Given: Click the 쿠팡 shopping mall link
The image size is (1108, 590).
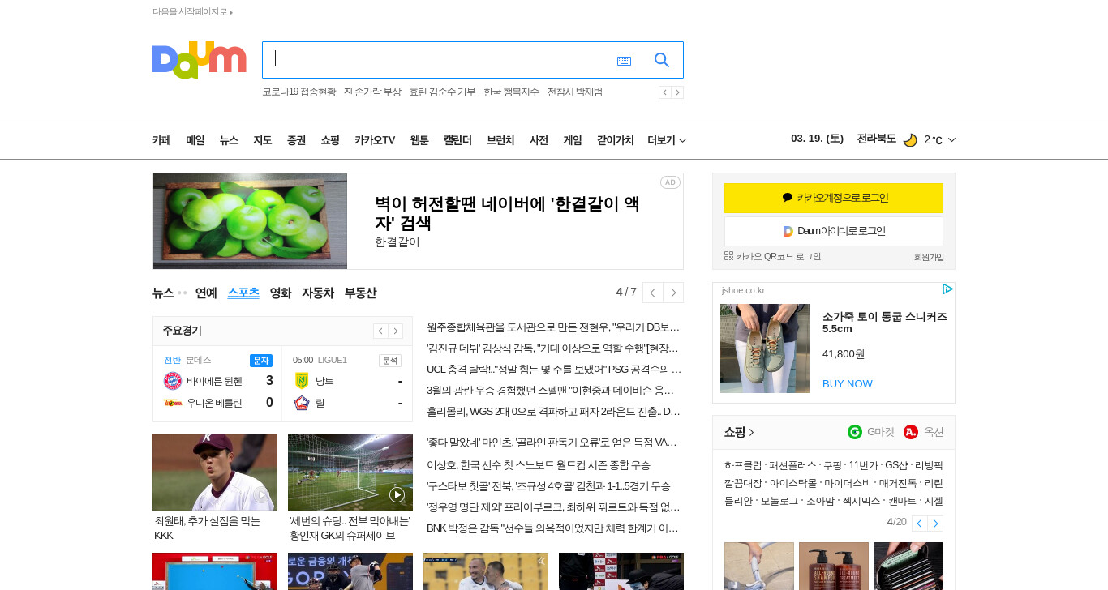Looking at the screenshot, I should (x=832, y=466).
